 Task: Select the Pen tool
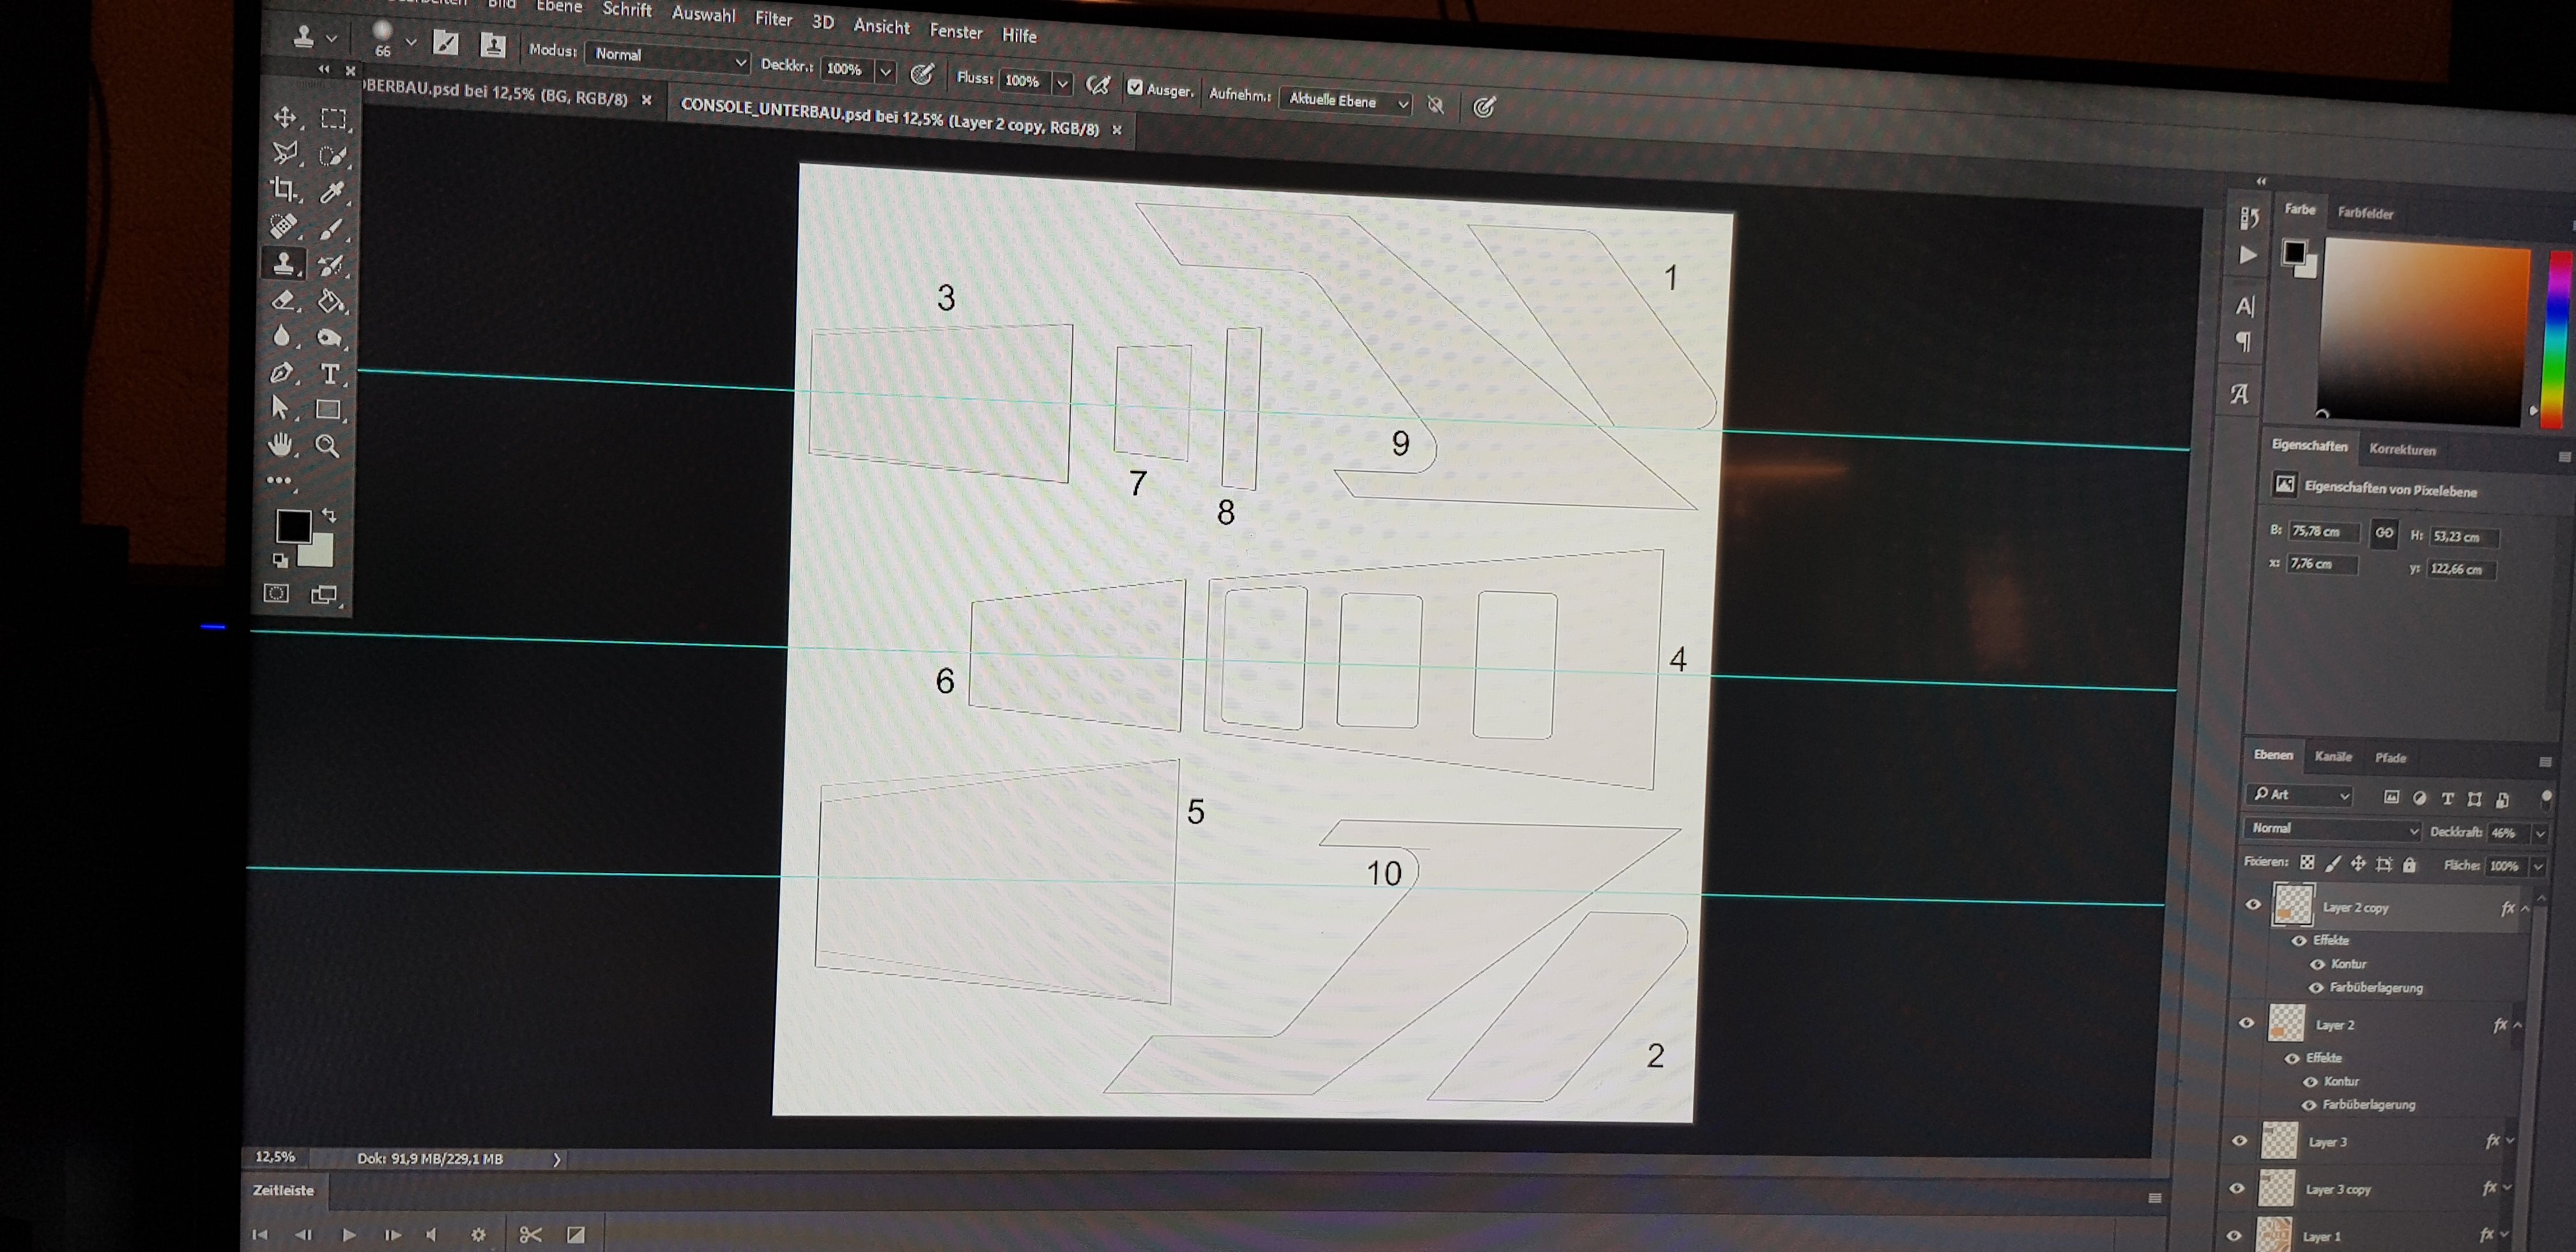282,373
